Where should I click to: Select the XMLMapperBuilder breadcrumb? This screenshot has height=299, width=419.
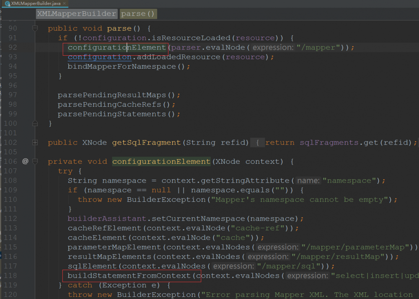pyautogui.click(x=77, y=14)
